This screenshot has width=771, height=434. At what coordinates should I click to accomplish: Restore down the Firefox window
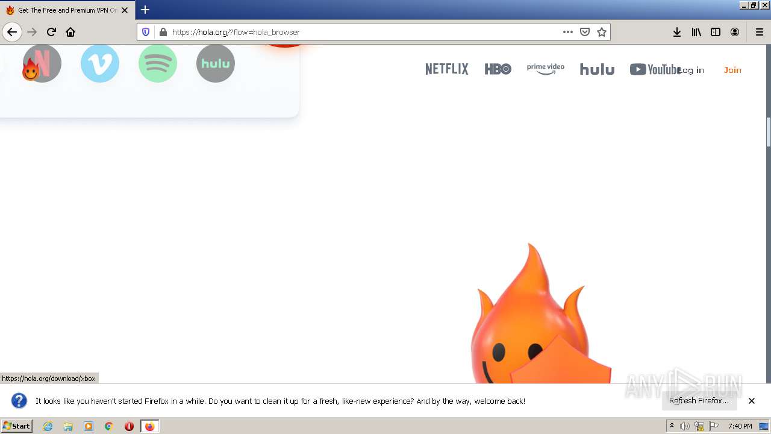753,5
